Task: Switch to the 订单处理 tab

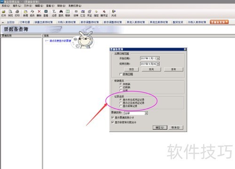Action: click(24, 22)
